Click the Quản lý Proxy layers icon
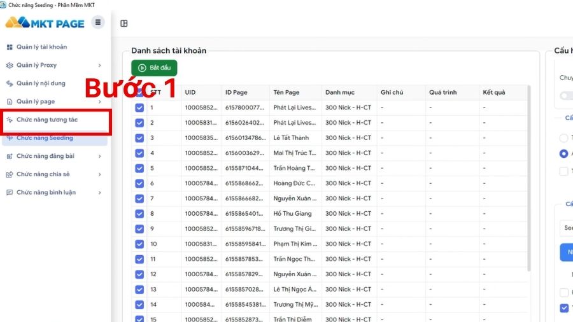 point(10,66)
